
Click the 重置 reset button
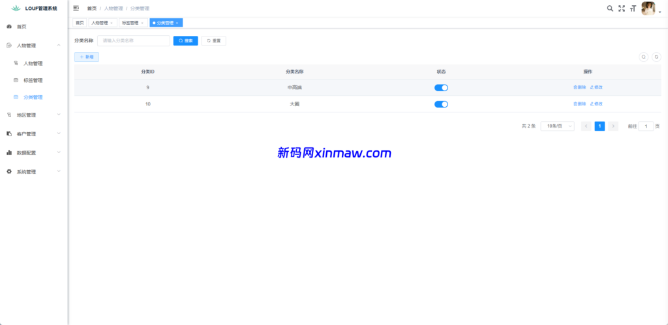click(213, 41)
